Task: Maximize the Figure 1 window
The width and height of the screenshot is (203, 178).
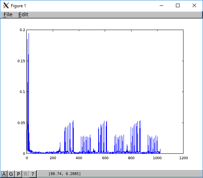Action: (x=178, y=5)
